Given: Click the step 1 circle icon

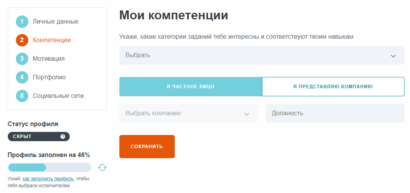Looking at the screenshot, I should (x=22, y=22).
